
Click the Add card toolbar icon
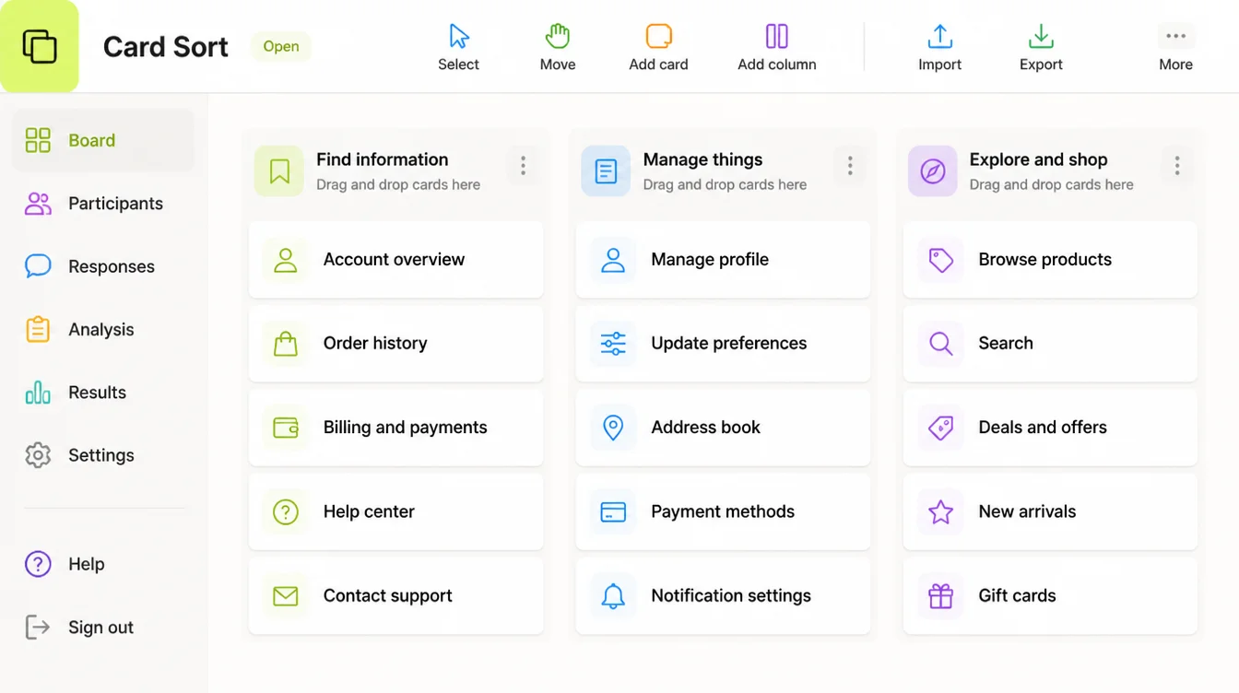pos(658,37)
